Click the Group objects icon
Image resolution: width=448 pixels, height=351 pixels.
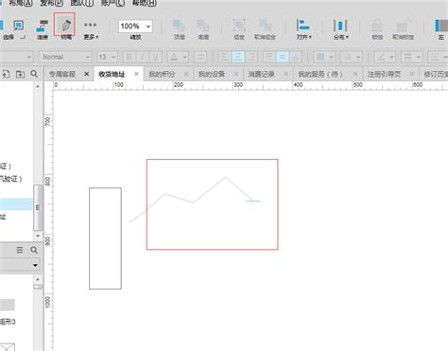239,29
